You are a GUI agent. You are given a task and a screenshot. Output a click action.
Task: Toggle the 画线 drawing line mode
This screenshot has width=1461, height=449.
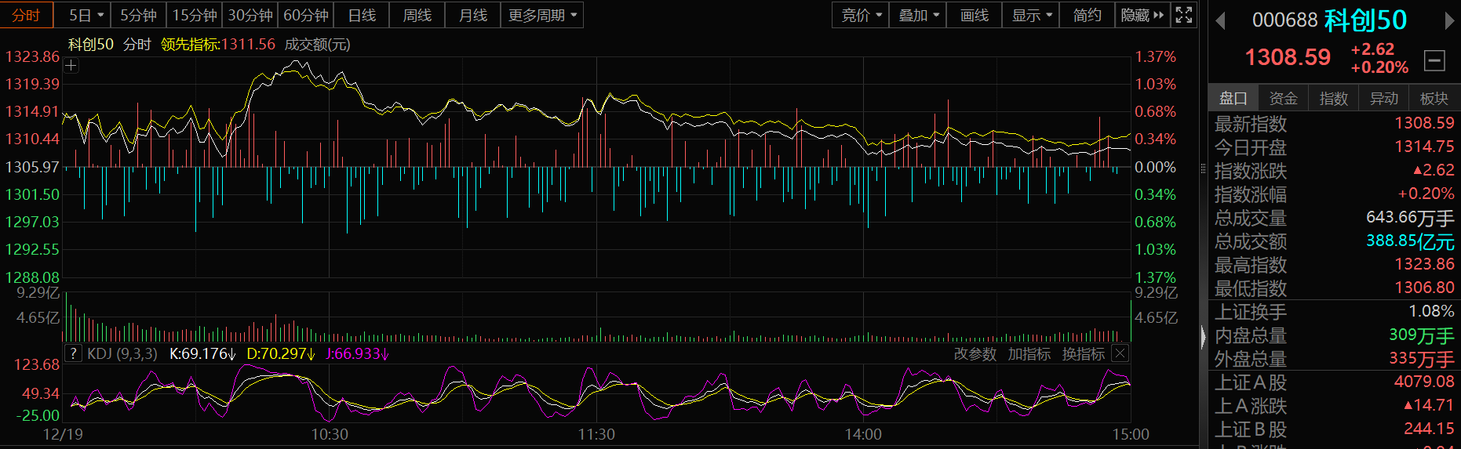pos(974,15)
